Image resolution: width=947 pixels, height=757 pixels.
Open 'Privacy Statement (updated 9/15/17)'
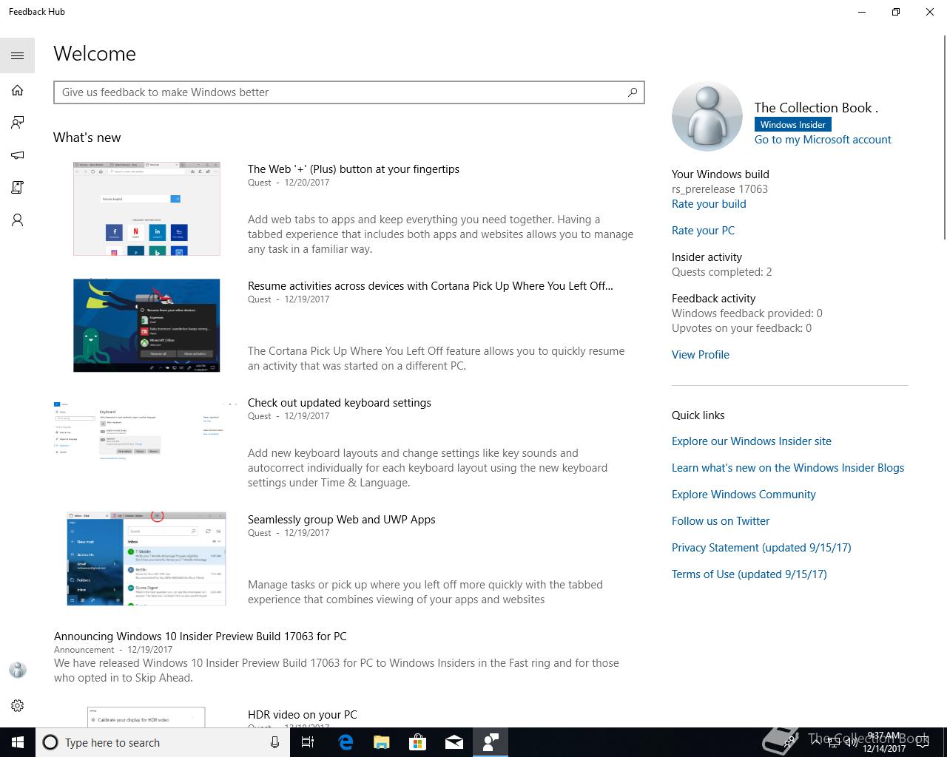(x=761, y=548)
